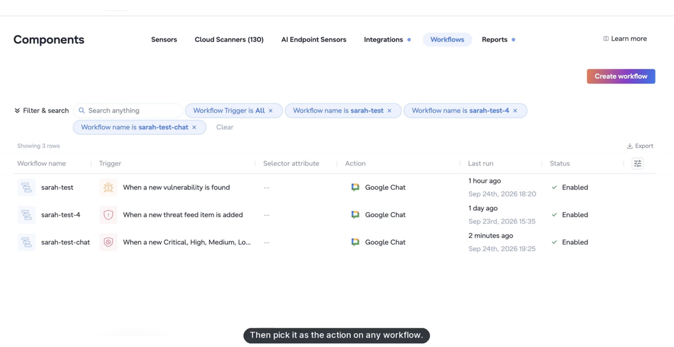The image size is (674, 347).
Task: Click the vulnerability bug trigger icon
Action: click(108, 187)
